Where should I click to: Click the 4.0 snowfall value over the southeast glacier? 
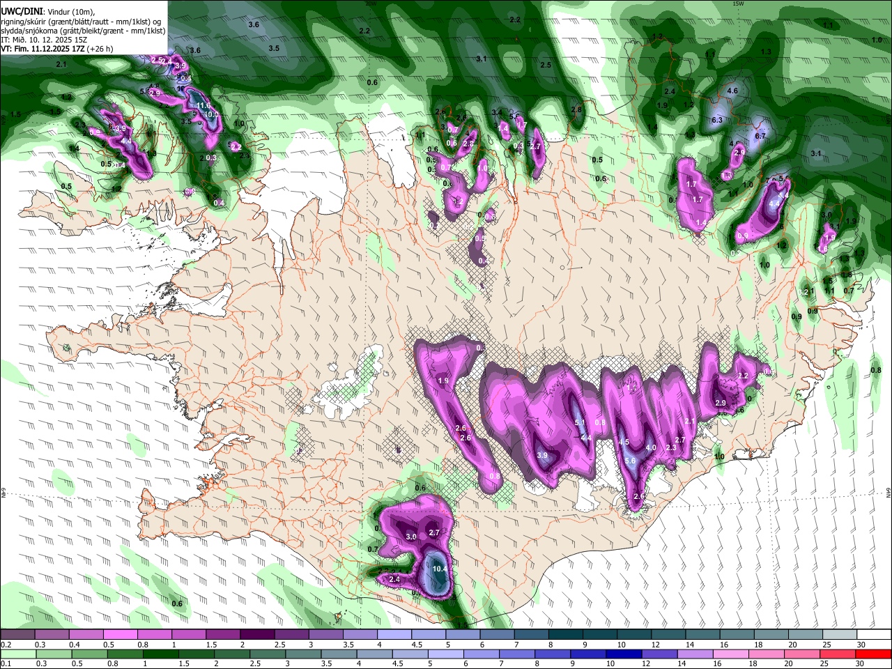(x=651, y=447)
